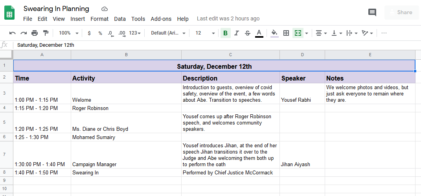The image size is (421, 196).
Task: Open 'Last edit was 2 hours ago' link
Action: coord(228,18)
